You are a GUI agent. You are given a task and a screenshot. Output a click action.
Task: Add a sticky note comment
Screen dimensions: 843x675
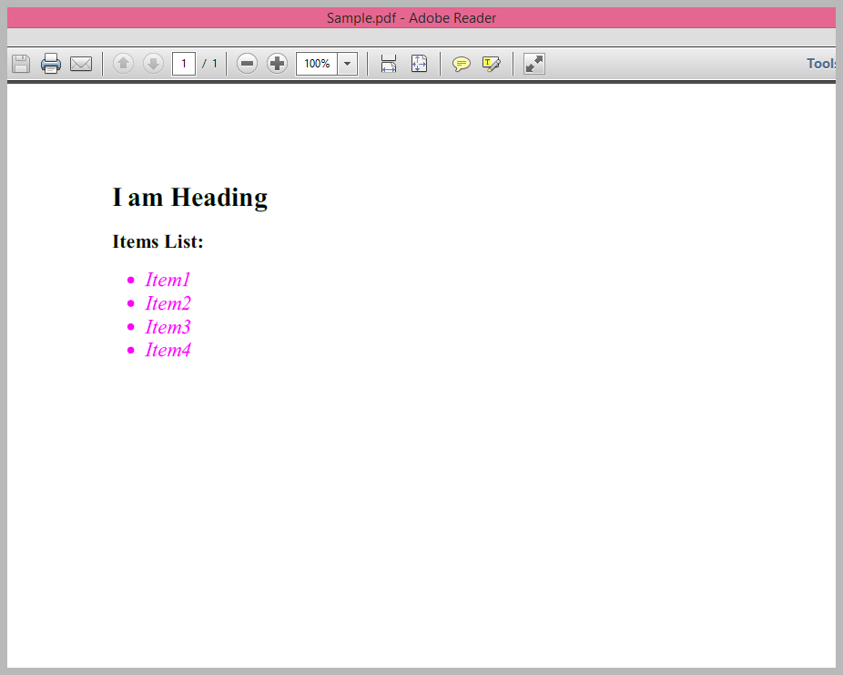tap(461, 64)
